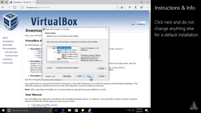This screenshot has width=201, height=113.
Task: Open feature dropdown for VirtualBox USB Support
Action: [x=59, y=50]
